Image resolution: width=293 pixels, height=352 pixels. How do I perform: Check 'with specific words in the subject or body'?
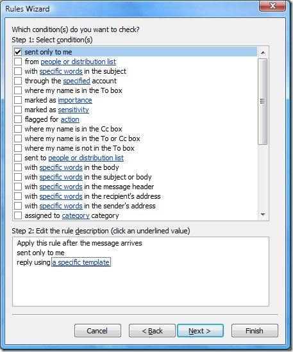tap(18, 177)
